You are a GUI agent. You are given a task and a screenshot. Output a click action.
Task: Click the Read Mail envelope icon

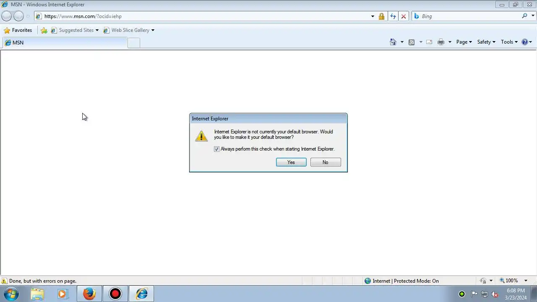click(x=429, y=42)
